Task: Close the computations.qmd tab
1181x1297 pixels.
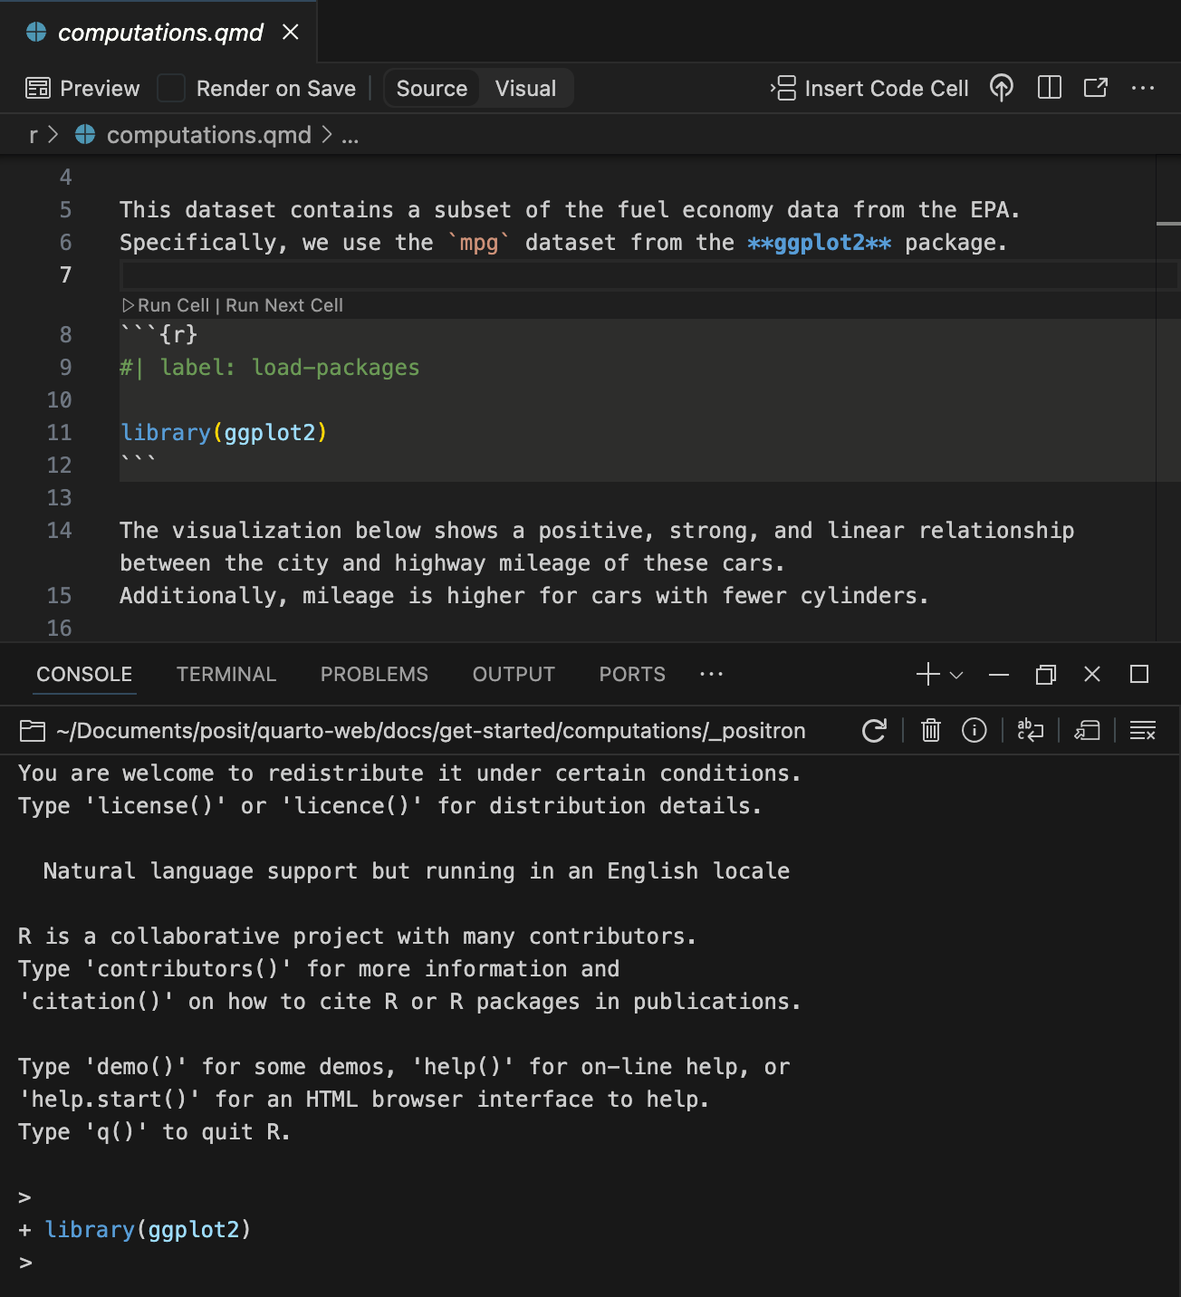Action: 291,33
